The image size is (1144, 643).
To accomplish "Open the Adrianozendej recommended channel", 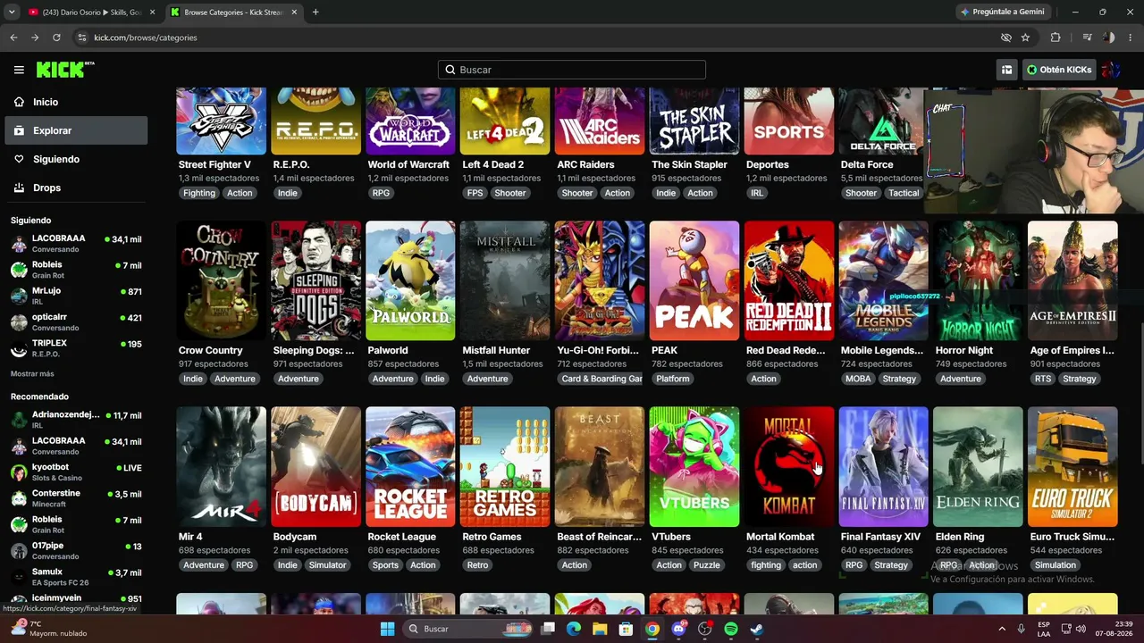I will (76, 420).
